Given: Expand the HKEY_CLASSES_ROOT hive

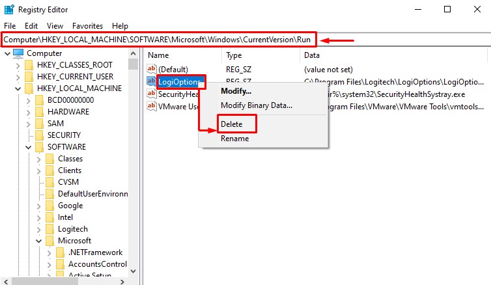Looking at the screenshot, I should coord(18,65).
